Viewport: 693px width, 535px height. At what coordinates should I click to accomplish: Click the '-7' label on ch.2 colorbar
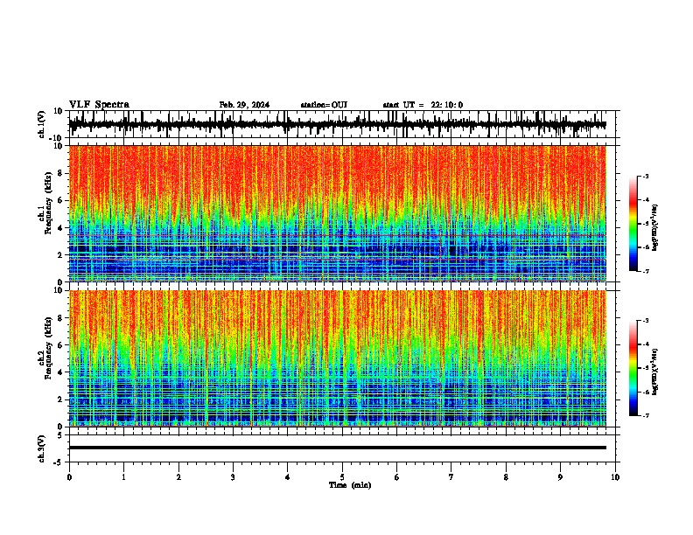click(x=645, y=415)
